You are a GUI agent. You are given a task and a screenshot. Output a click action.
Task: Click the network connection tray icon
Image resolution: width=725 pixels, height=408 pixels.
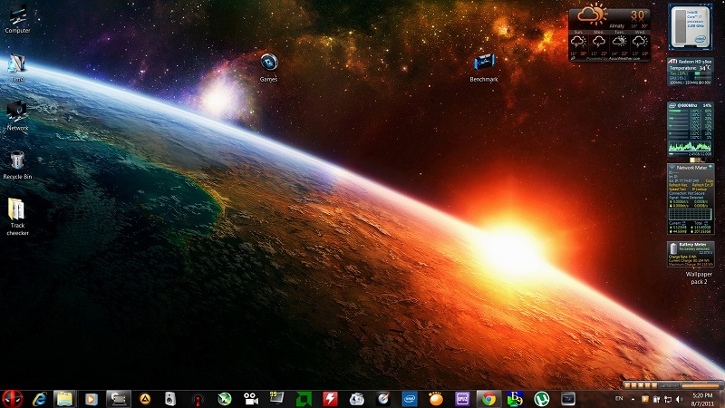(x=668, y=399)
